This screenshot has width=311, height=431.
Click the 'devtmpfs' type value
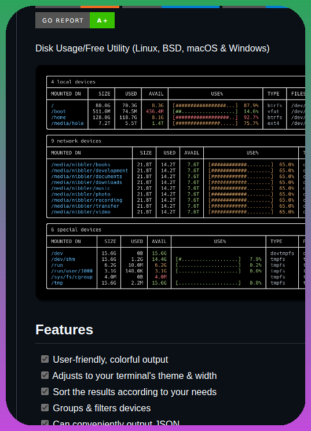click(282, 253)
